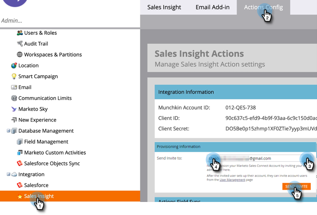Click the Email envelope icon

(14, 87)
